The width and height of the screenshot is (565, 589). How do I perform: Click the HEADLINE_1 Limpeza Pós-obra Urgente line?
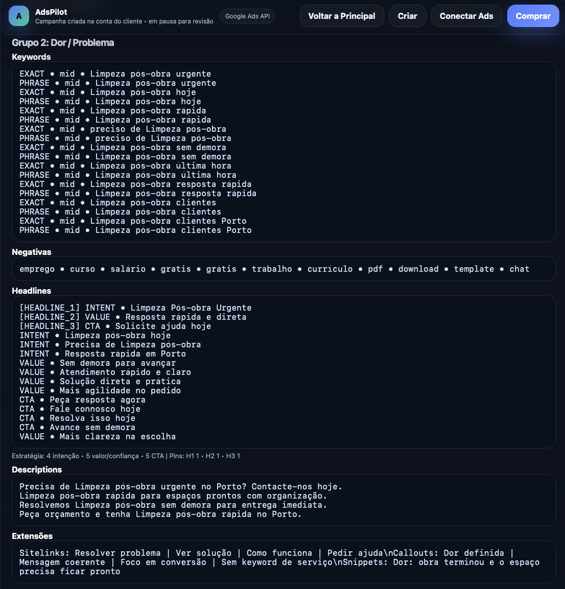point(135,308)
